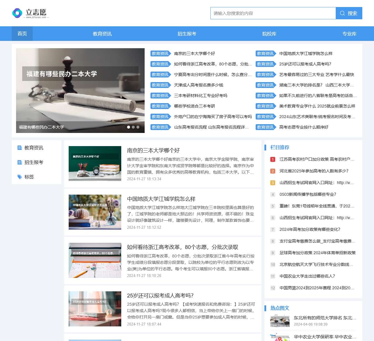Open the 院校库 navigation tab
This screenshot has width=374, height=341.
click(x=269, y=34)
